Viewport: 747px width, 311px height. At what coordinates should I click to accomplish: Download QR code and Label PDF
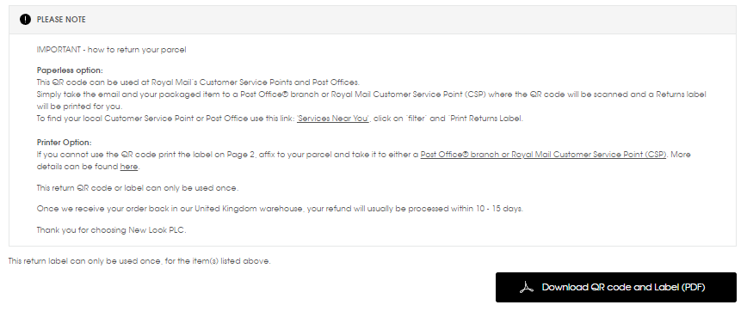[x=616, y=287]
